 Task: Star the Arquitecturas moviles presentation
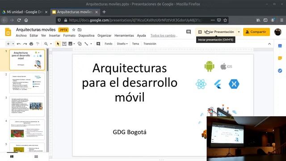coord(74,30)
